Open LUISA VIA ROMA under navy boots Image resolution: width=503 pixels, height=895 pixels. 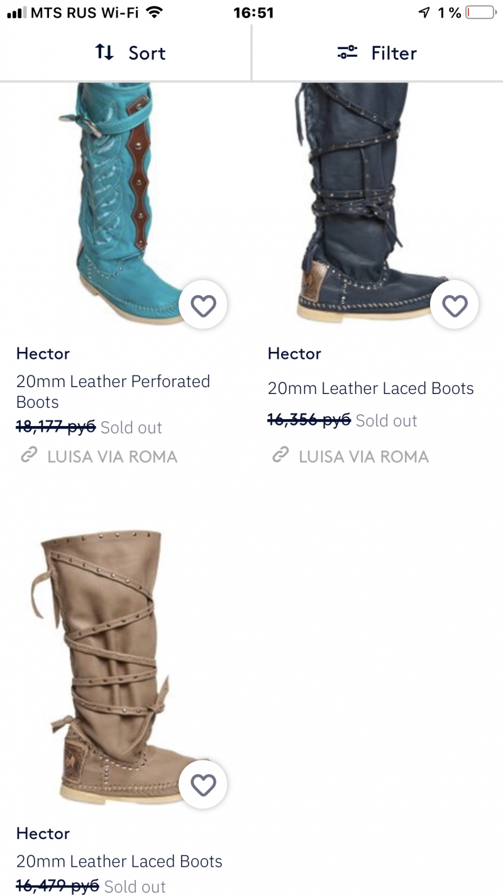(x=364, y=456)
